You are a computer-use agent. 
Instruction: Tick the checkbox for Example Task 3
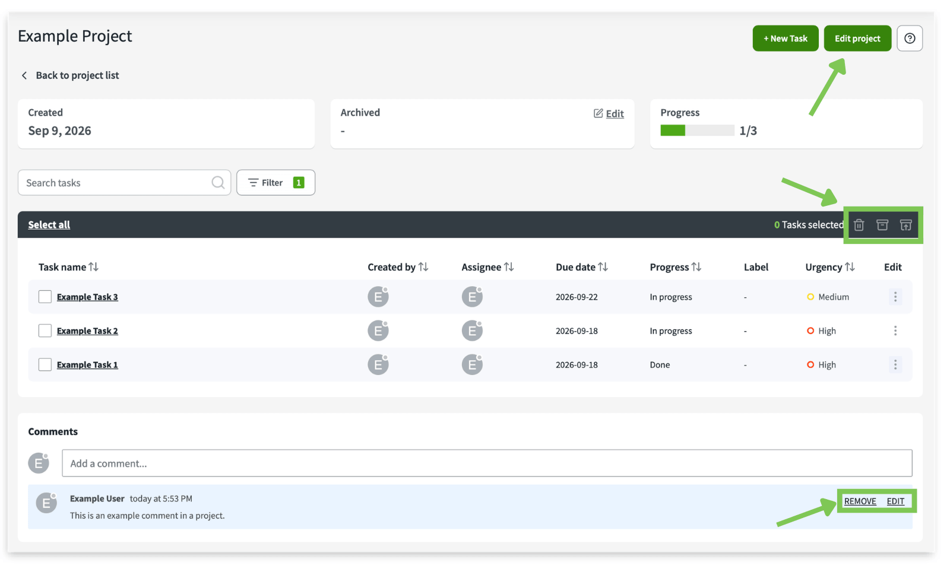[x=45, y=297]
